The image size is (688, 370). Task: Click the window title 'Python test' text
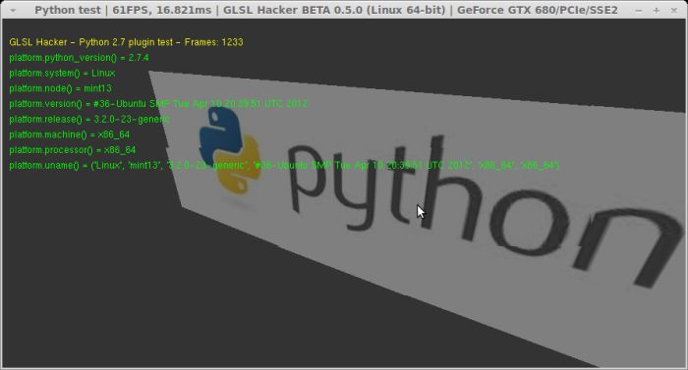point(68,10)
